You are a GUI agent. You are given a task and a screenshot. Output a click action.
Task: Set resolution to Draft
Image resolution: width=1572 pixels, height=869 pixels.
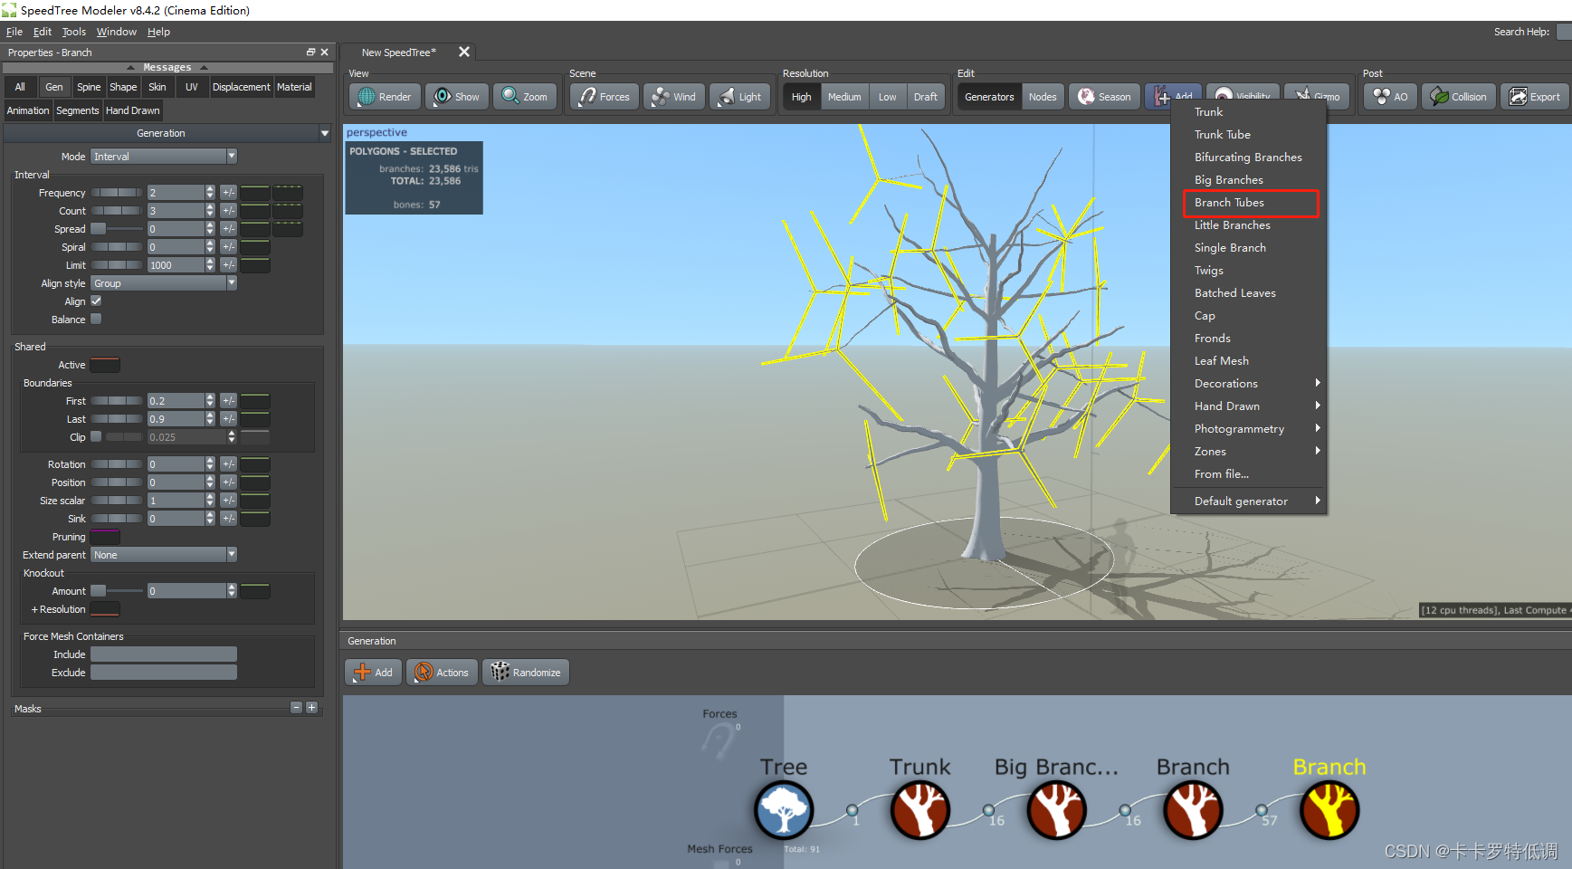[926, 97]
